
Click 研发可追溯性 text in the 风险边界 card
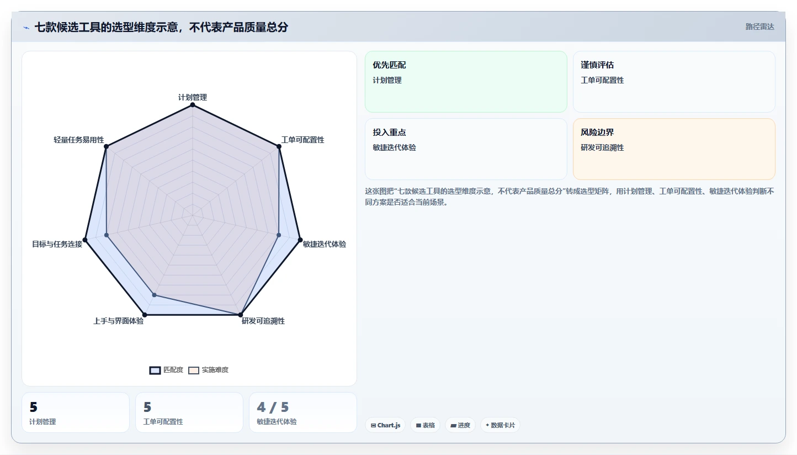click(602, 147)
